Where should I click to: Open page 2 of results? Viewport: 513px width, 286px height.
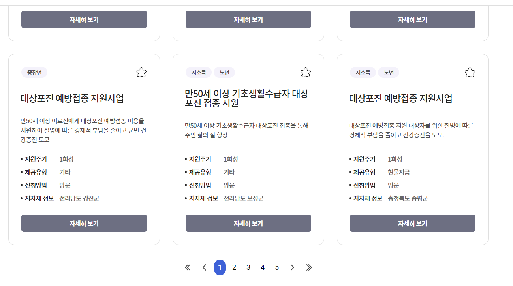(x=234, y=267)
